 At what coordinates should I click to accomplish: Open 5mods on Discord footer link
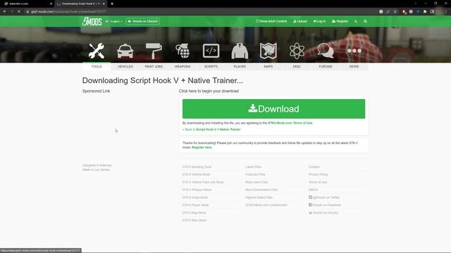323,213
